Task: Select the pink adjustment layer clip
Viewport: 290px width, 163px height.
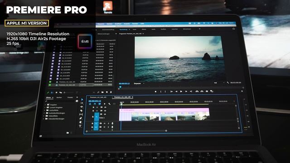Action: (x=164, y=110)
